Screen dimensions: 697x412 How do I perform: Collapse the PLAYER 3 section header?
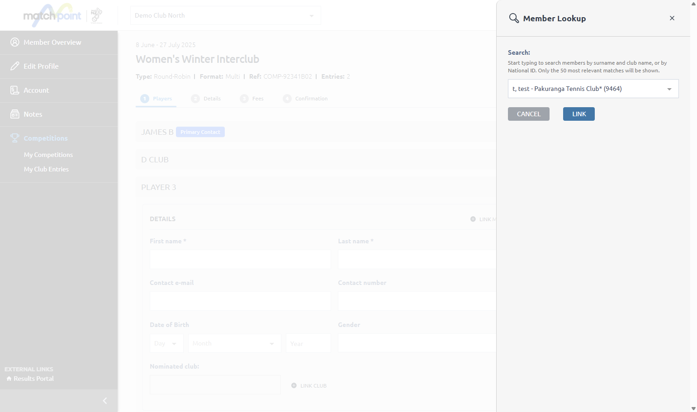316,187
